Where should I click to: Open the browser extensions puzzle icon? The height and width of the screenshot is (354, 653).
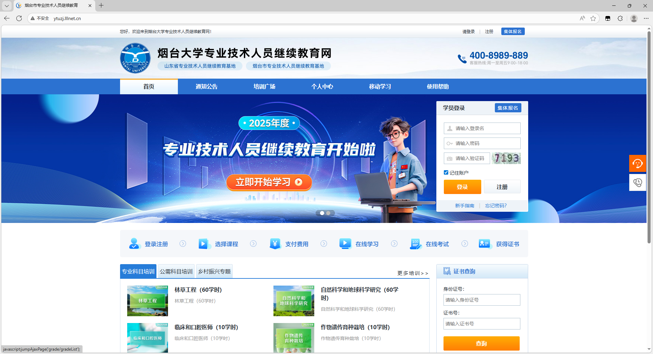[620, 18]
